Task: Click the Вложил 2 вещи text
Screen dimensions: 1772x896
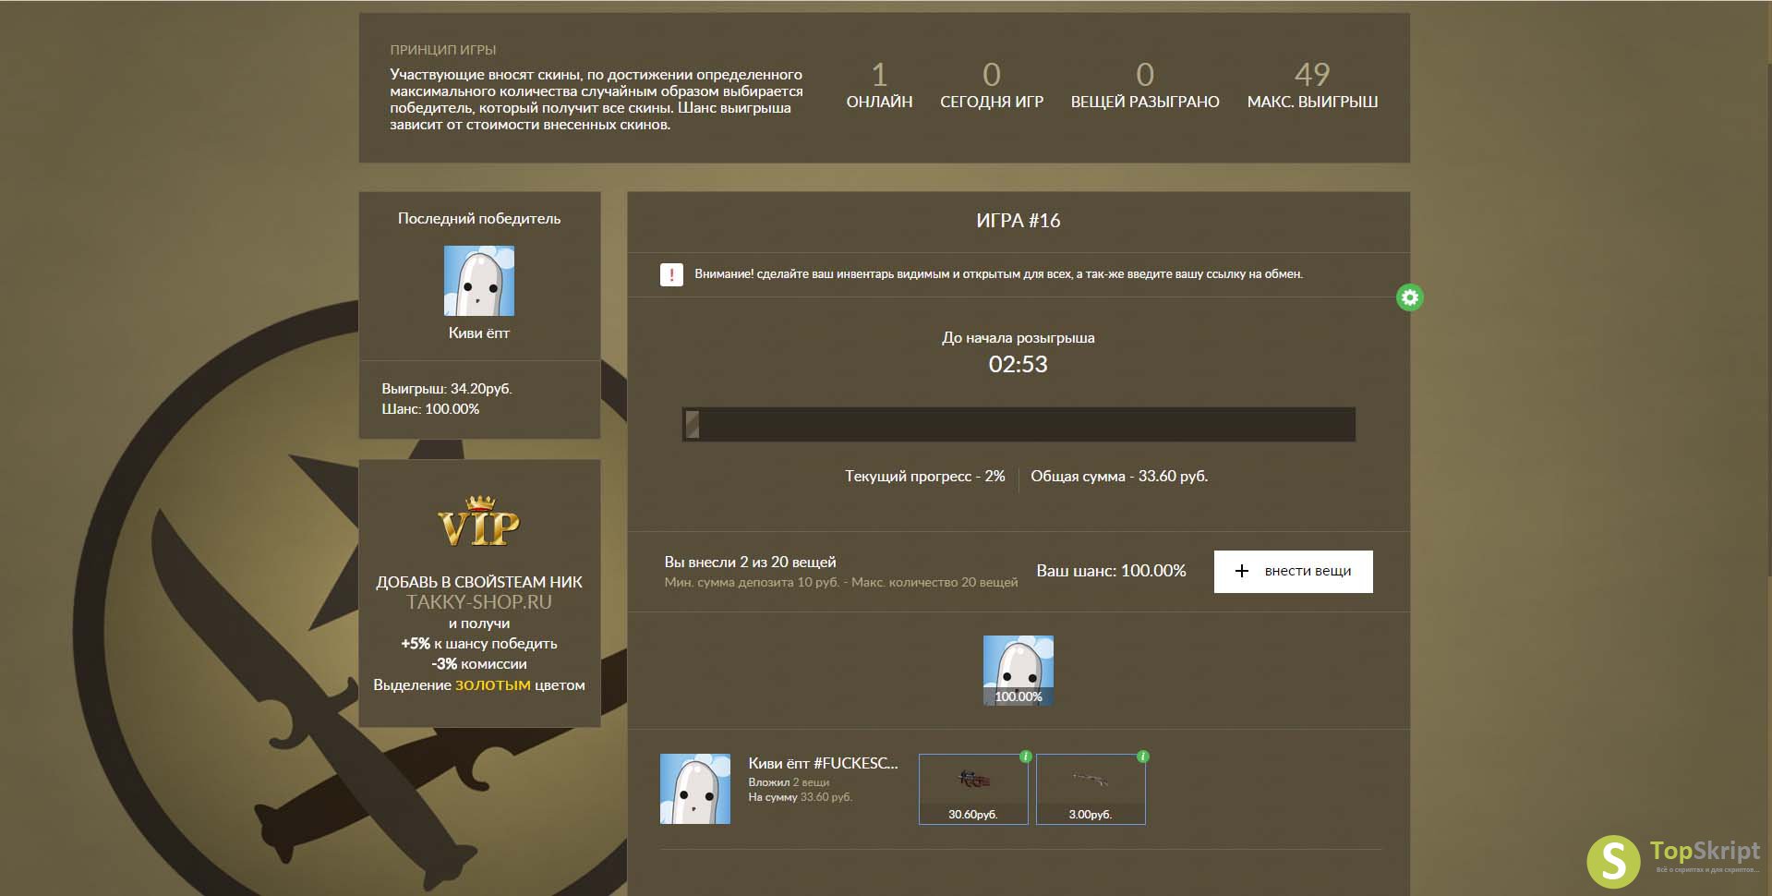Action: 789,782
